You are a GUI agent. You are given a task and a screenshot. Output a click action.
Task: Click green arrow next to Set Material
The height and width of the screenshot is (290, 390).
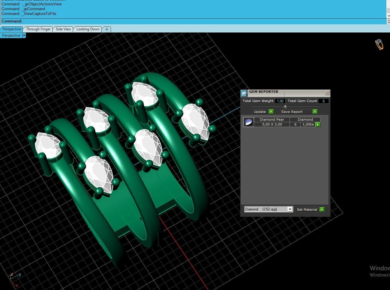[x=322, y=210]
